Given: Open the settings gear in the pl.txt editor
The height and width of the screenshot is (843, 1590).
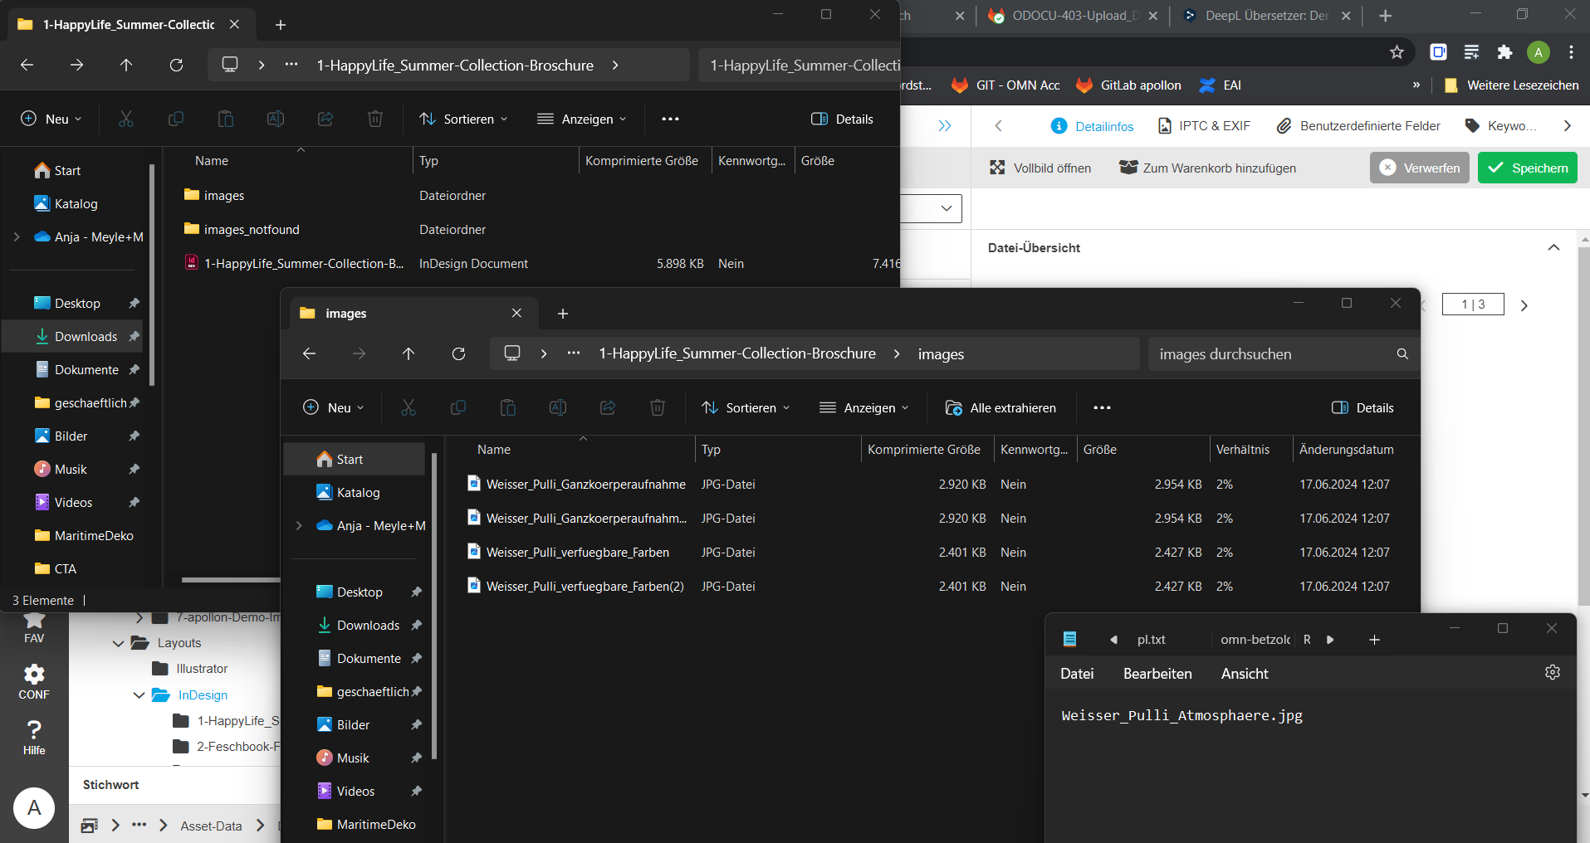Looking at the screenshot, I should (x=1553, y=672).
